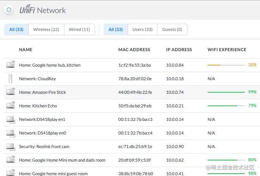Screen dimensions: 260x176
Task: Click the Amazon Fire Stick wireless device icon
Action: coord(10,91)
